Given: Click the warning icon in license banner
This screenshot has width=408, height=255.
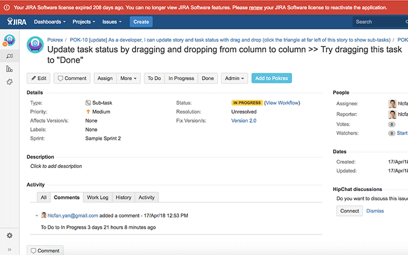Looking at the screenshot, I should [7, 7].
